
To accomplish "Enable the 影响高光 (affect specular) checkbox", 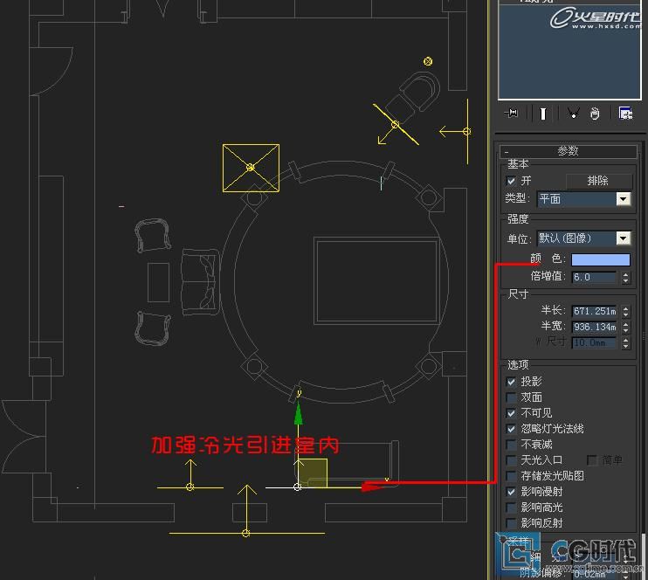I will tap(511, 507).
